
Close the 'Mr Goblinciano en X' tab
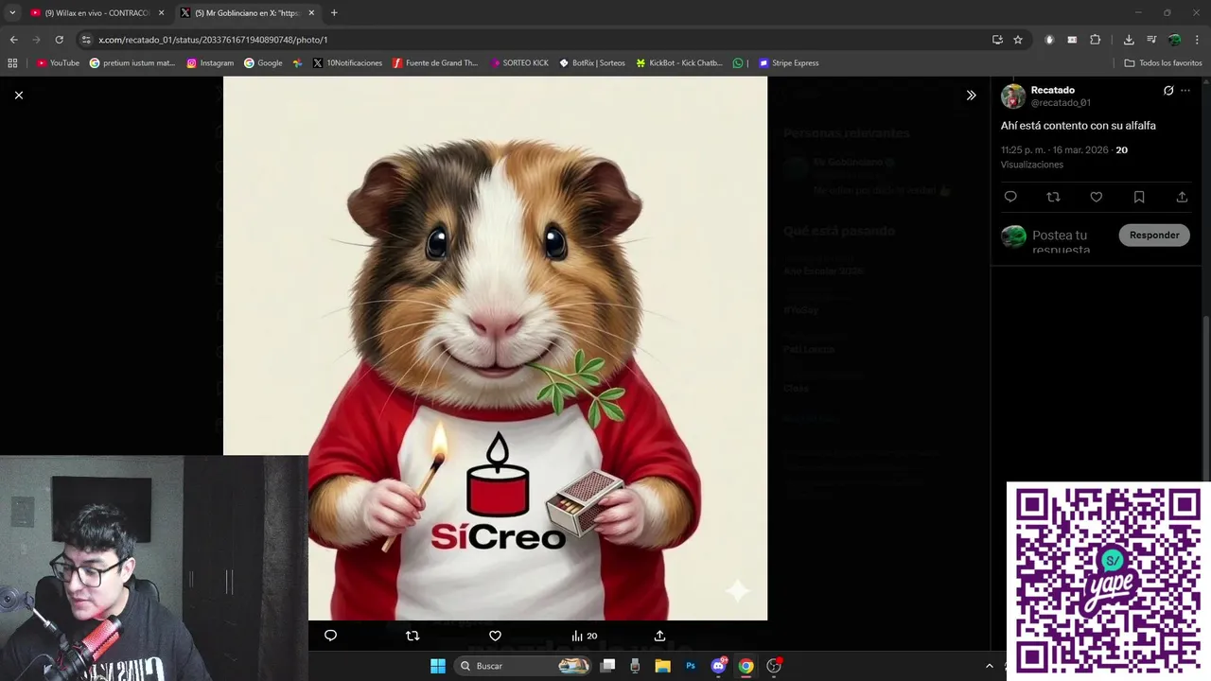tap(311, 13)
